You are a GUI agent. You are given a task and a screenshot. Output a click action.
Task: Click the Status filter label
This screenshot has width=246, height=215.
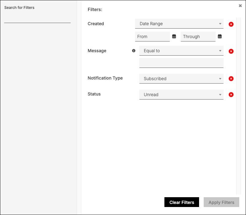(x=94, y=94)
